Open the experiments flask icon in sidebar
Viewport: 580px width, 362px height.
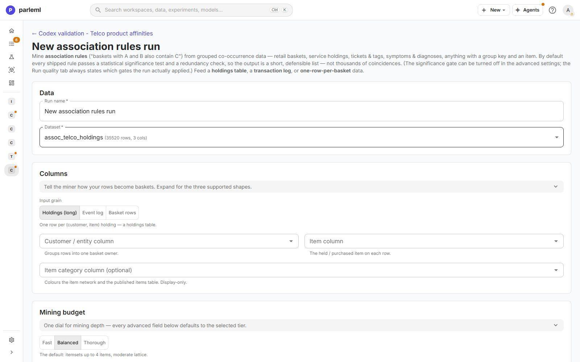pyautogui.click(x=12, y=57)
